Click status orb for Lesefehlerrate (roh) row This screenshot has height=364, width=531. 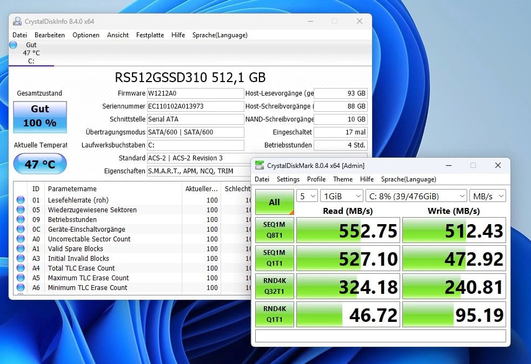(21, 200)
